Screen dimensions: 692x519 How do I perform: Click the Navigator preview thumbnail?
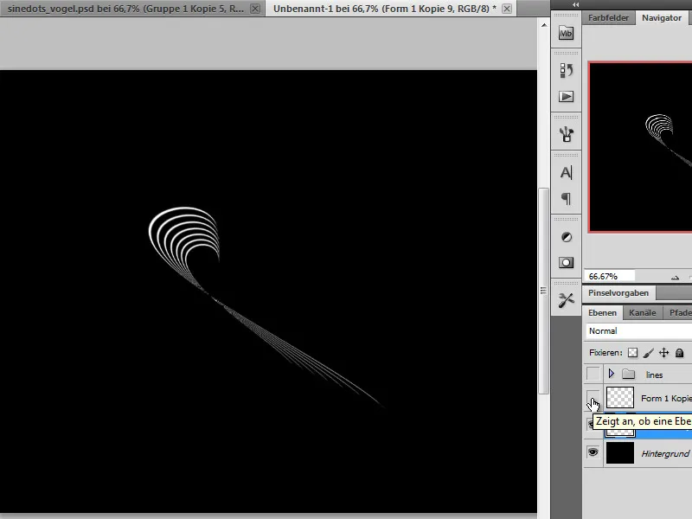pos(640,147)
